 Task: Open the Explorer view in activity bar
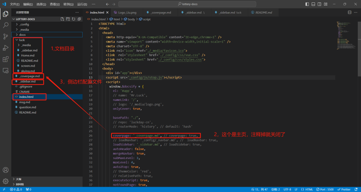click(x=6, y=14)
